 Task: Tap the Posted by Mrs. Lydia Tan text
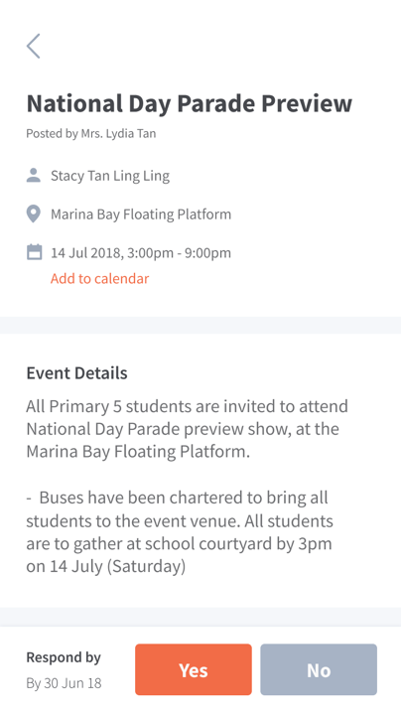91,134
